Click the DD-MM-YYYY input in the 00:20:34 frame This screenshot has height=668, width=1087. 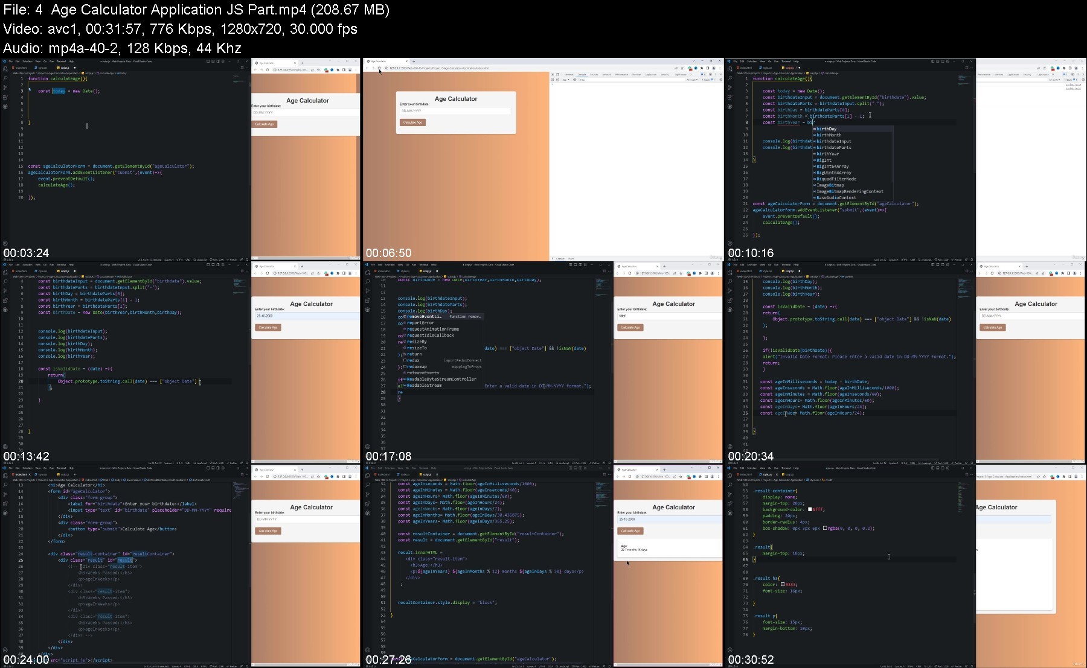click(x=1031, y=316)
